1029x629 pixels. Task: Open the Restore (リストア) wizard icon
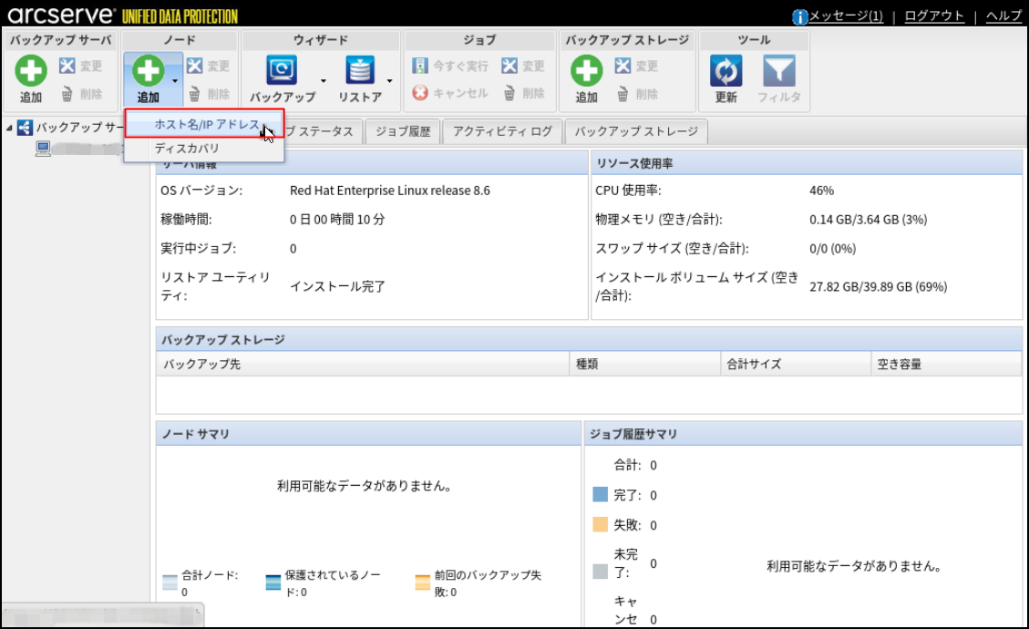[x=360, y=72]
